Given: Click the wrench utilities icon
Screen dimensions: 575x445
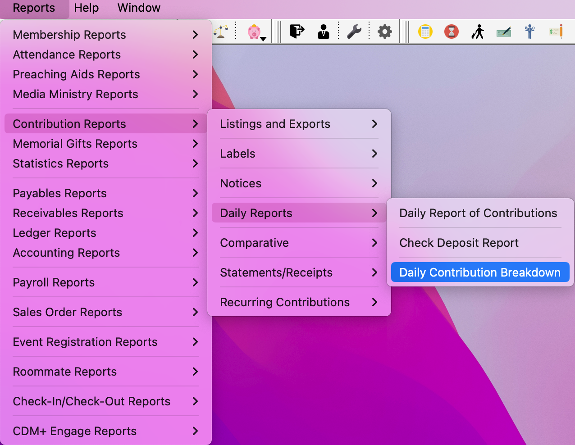Looking at the screenshot, I should pos(355,32).
